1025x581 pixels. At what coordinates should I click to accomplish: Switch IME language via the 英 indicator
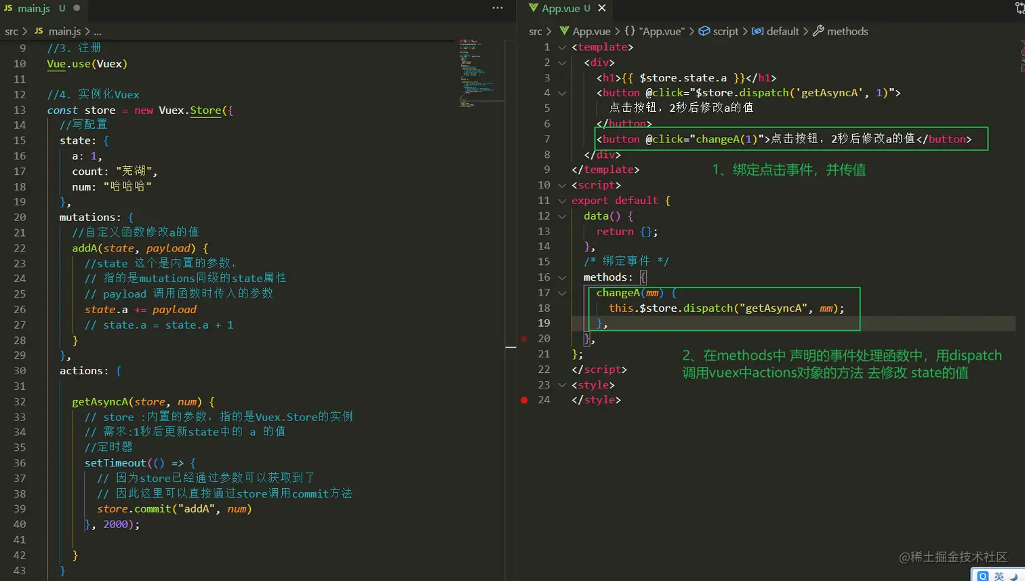point(999,576)
